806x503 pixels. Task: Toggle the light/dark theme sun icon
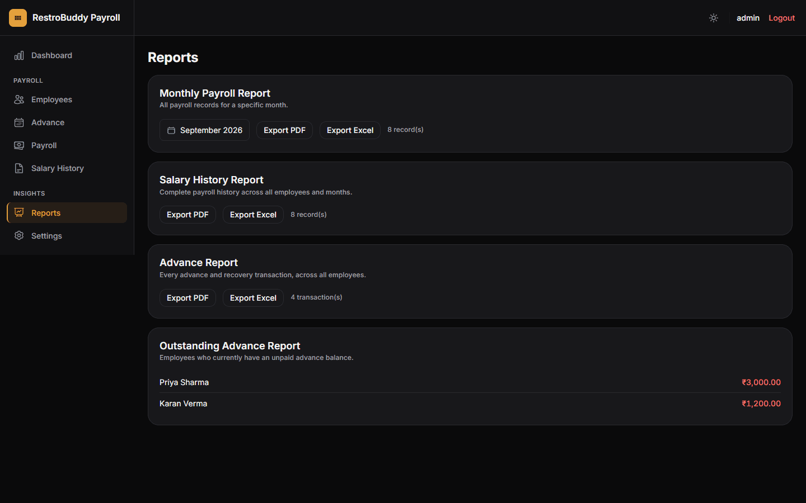714,18
